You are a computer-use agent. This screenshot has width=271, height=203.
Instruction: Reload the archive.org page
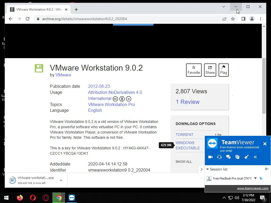(28, 19)
